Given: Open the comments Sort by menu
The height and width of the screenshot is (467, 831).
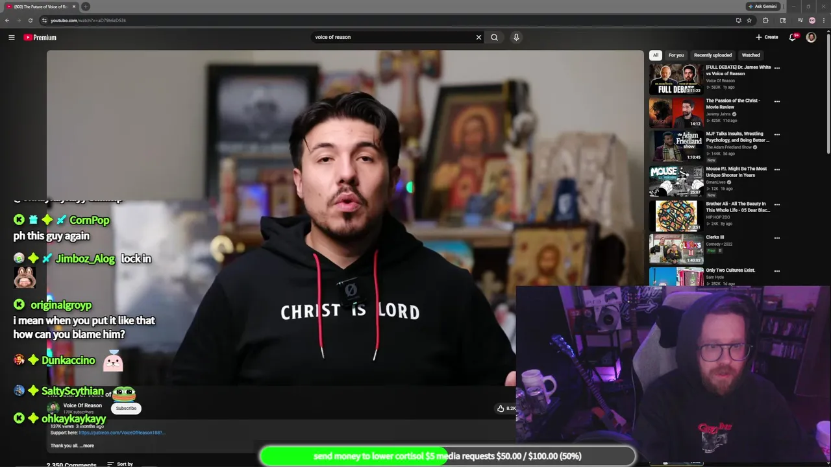Looking at the screenshot, I should tap(120, 464).
